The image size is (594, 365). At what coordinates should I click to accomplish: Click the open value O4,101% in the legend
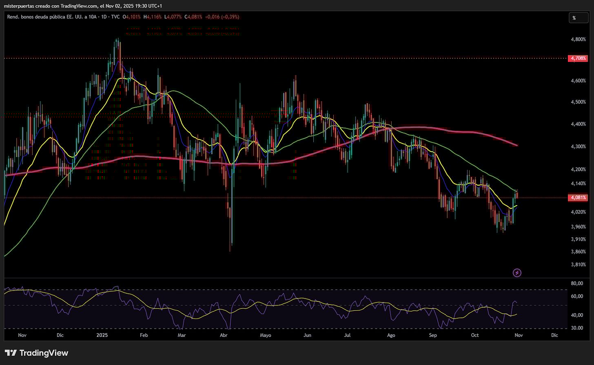[134, 17]
